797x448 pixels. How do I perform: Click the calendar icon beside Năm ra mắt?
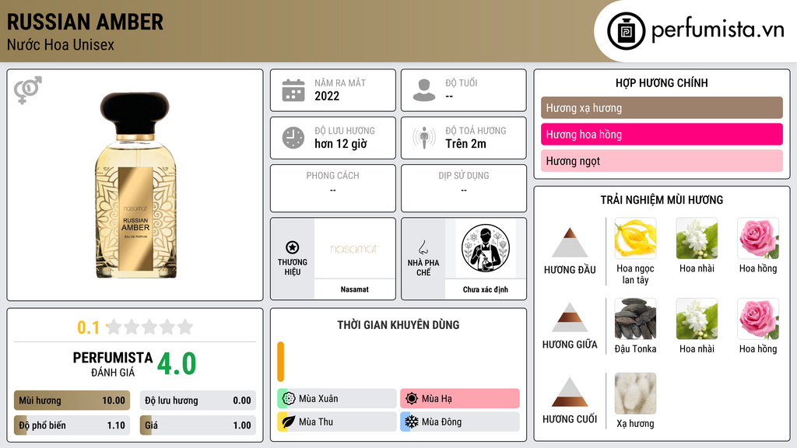(293, 90)
